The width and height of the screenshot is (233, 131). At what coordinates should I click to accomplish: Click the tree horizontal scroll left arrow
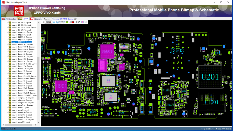pyautogui.click(x=4, y=125)
